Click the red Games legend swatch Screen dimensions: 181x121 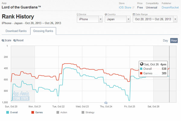(x=33, y=113)
